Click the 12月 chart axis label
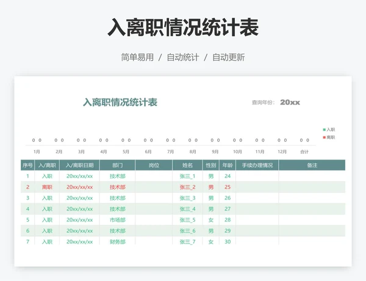The height and width of the screenshot is (281, 366). [282, 151]
